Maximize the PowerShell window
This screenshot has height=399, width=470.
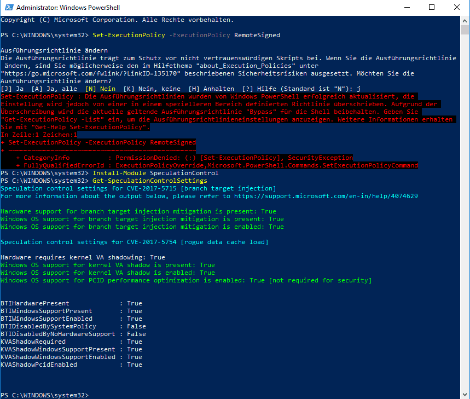click(432, 7)
